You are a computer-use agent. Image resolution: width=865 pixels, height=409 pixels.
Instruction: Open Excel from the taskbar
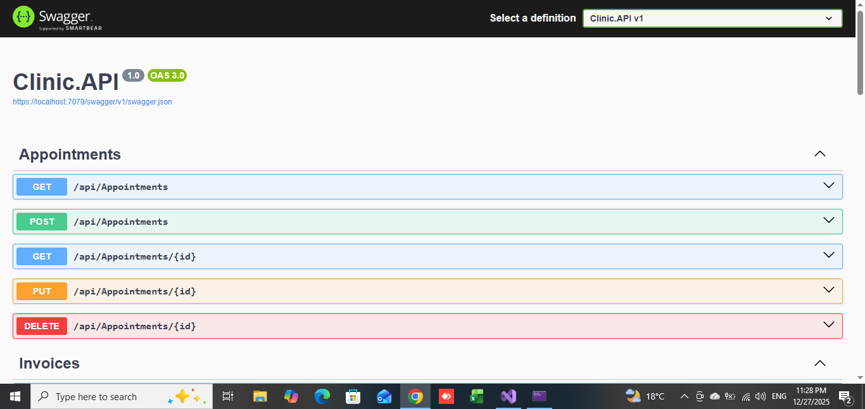pos(477,396)
